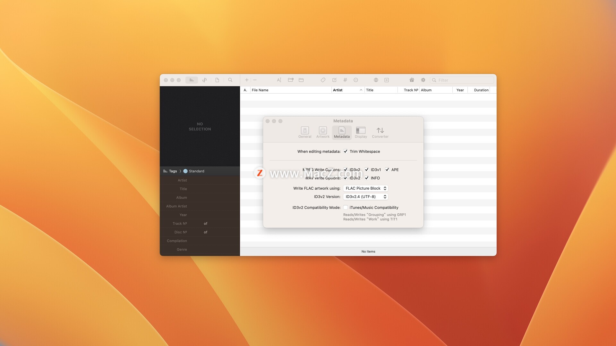Click the globe icon in toolbar
The image size is (616, 346).
click(376, 80)
